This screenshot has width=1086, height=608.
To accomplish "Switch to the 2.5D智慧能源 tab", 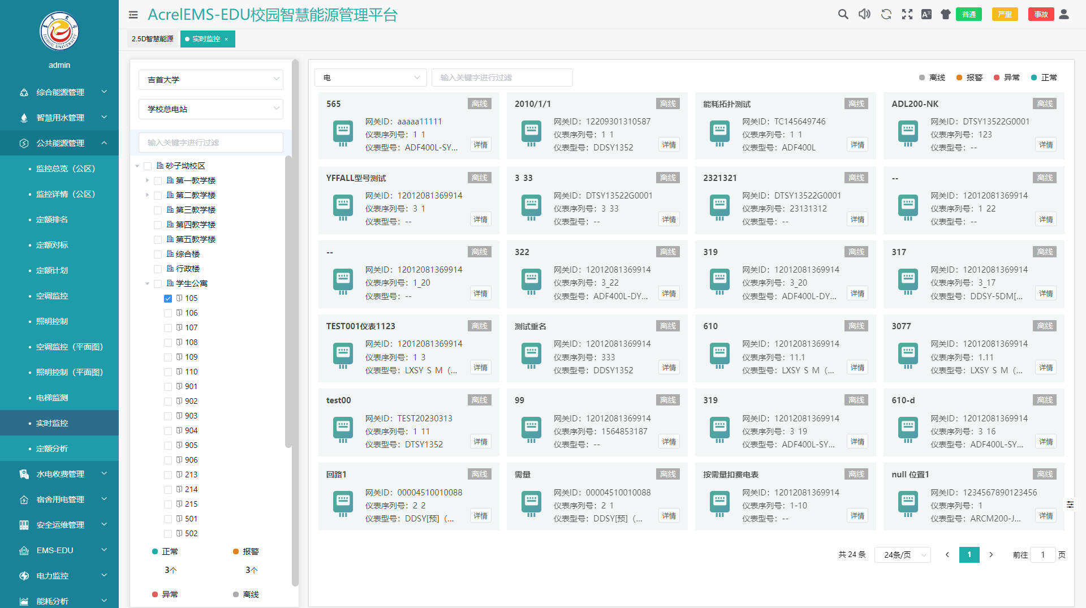I will [153, 39].
